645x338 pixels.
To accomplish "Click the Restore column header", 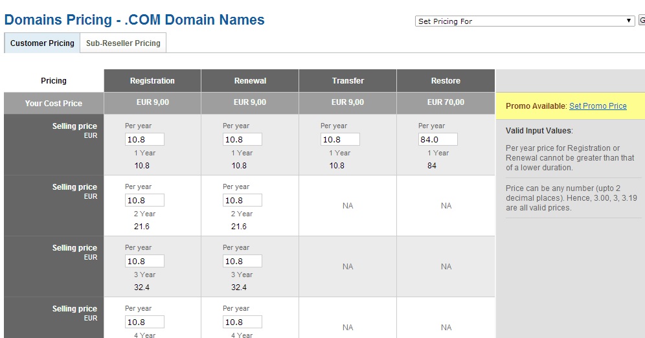I will pyautogui.click(x=446, y=81).
